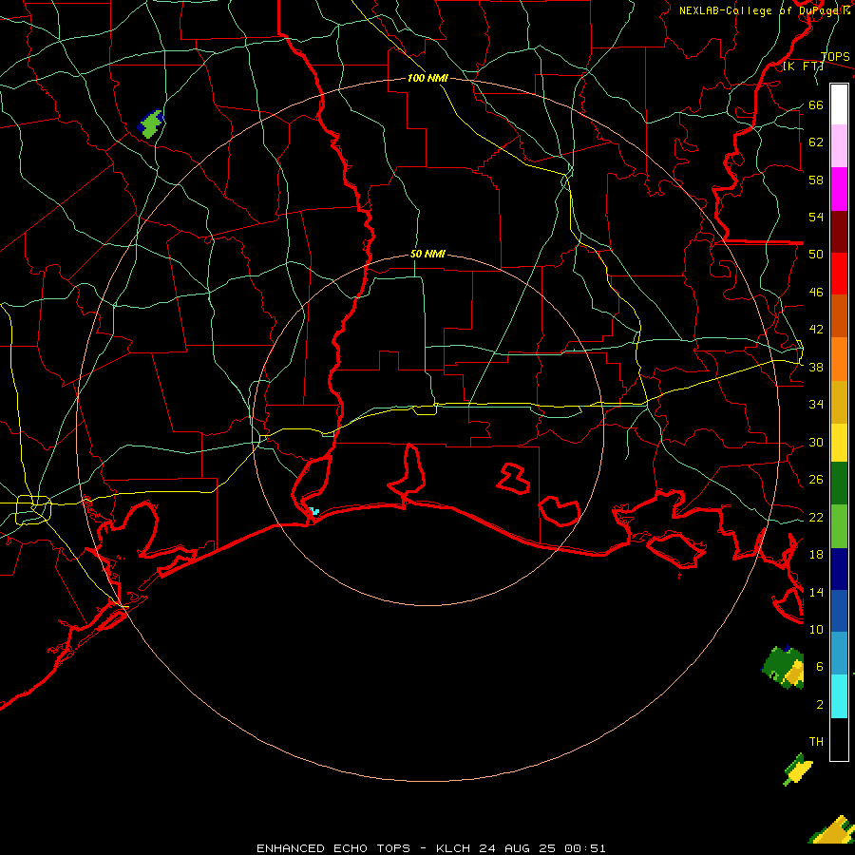The width and height of the screenshot is (855, 855).
Task: Click the 'NEXLAB-College of DuPage' credit text
Action: coord(759,10)
